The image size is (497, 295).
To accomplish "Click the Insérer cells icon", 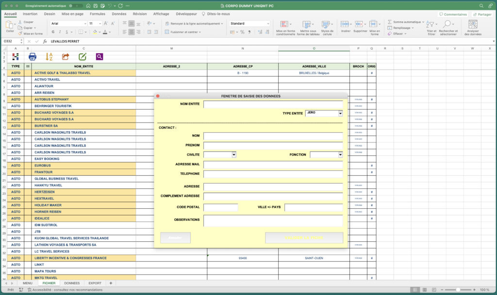I will pyautogui.click(x=345, y=24).
